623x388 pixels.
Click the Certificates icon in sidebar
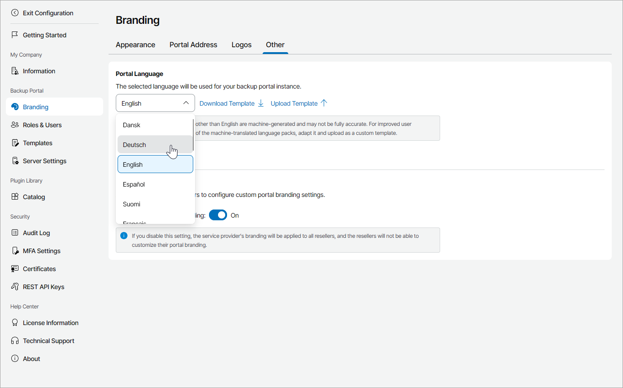click(15, 269)
